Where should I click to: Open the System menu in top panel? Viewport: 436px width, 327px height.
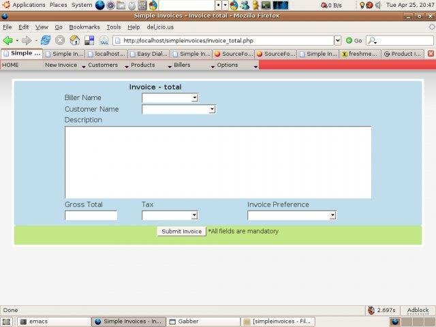[82, 5]
